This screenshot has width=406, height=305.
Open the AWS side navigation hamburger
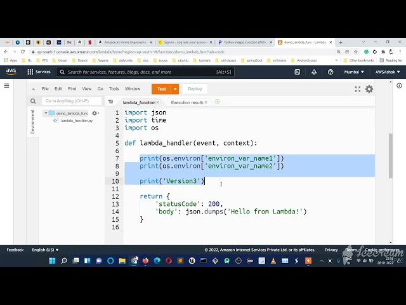pos(7,86)
